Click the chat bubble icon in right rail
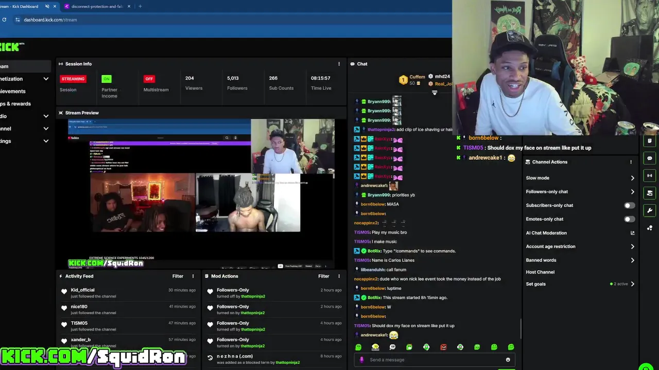This screenshot has height=370, width=659. pyautogui.click(x=650, y=158)
